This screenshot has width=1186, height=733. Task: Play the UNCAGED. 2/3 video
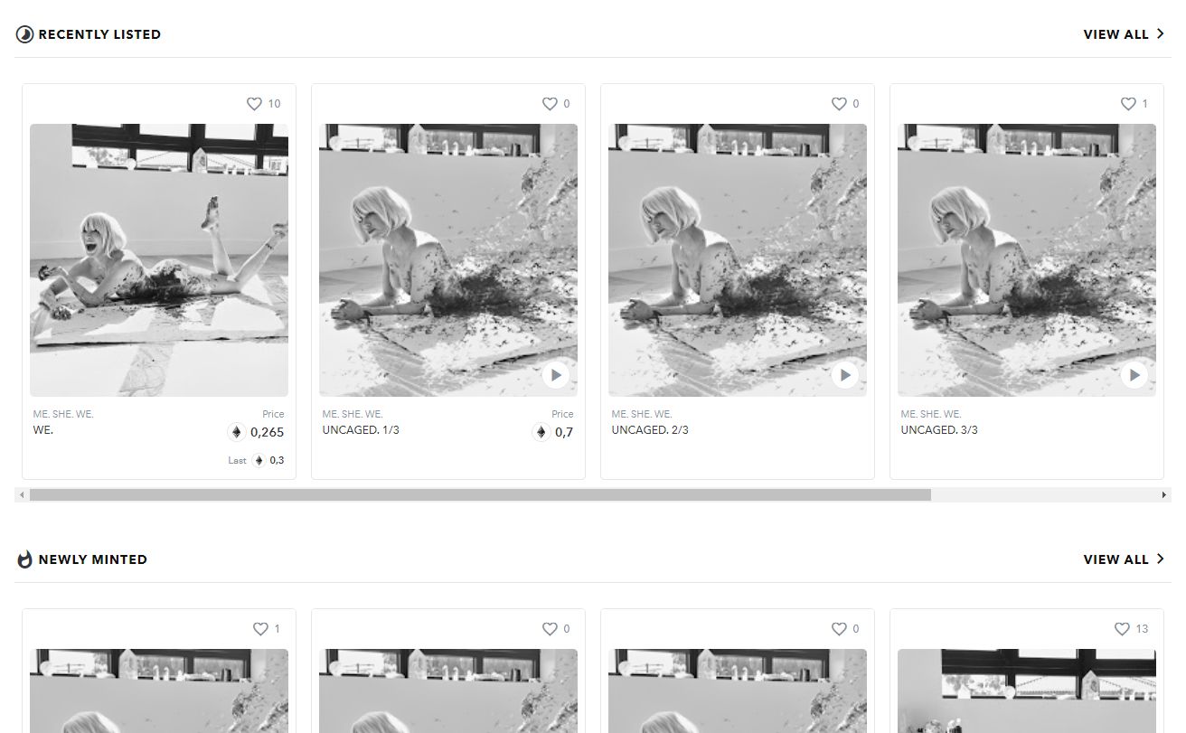(x=845, y=375)
